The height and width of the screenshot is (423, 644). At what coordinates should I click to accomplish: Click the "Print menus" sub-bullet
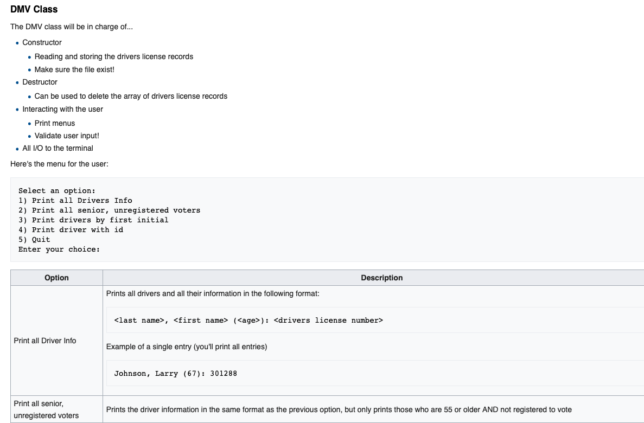pos(55,123)
